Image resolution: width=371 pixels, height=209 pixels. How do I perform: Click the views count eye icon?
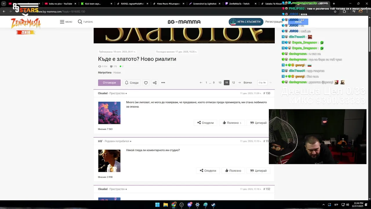[x=100, y=66]
